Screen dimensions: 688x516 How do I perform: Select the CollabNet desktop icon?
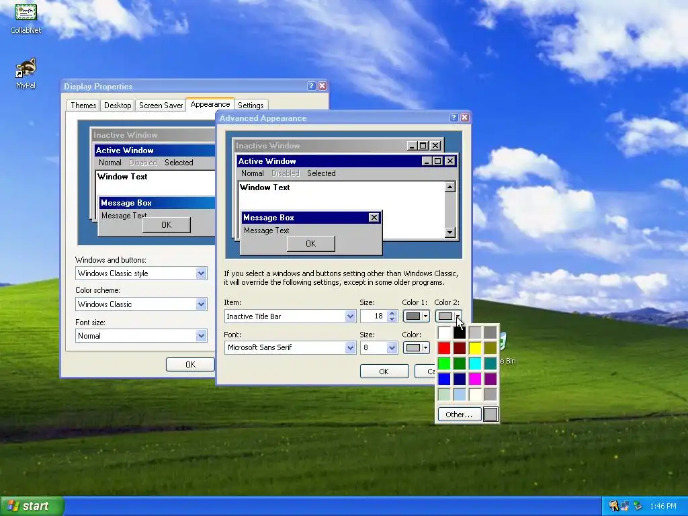tap(26, 19)
